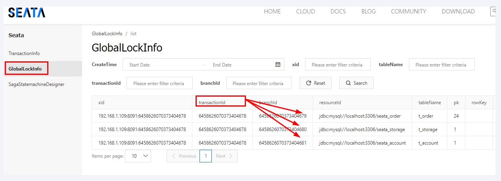Click the Next page button
501x181 pixels.
[x=225, y=156]
